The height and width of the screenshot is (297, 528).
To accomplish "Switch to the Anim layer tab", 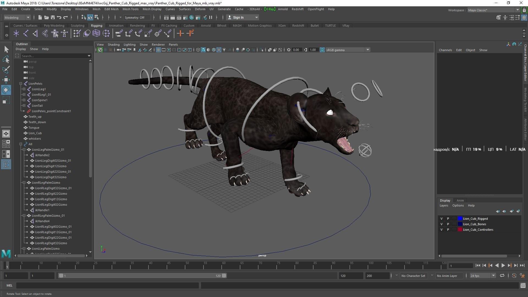I will 460,200.
